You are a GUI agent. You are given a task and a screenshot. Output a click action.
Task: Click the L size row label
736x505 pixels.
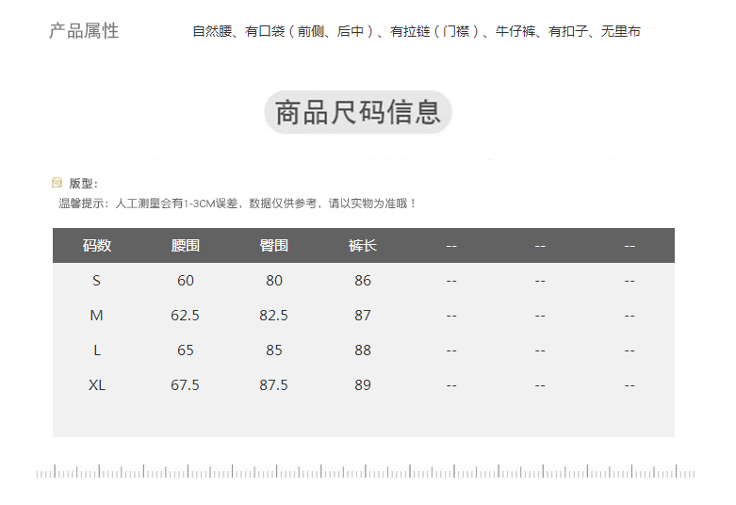click(x=96, y=350)
